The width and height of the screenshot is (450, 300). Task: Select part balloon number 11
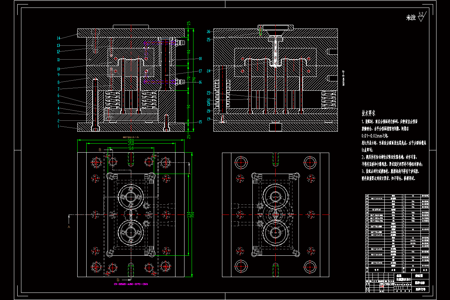coord(58,60)
